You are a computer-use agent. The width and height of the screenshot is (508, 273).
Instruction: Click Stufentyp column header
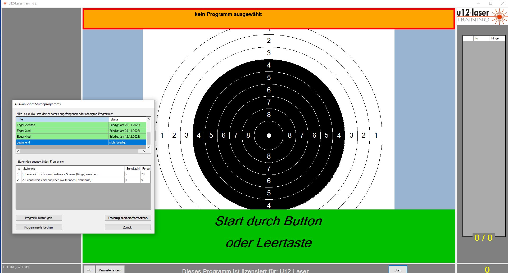73,169
